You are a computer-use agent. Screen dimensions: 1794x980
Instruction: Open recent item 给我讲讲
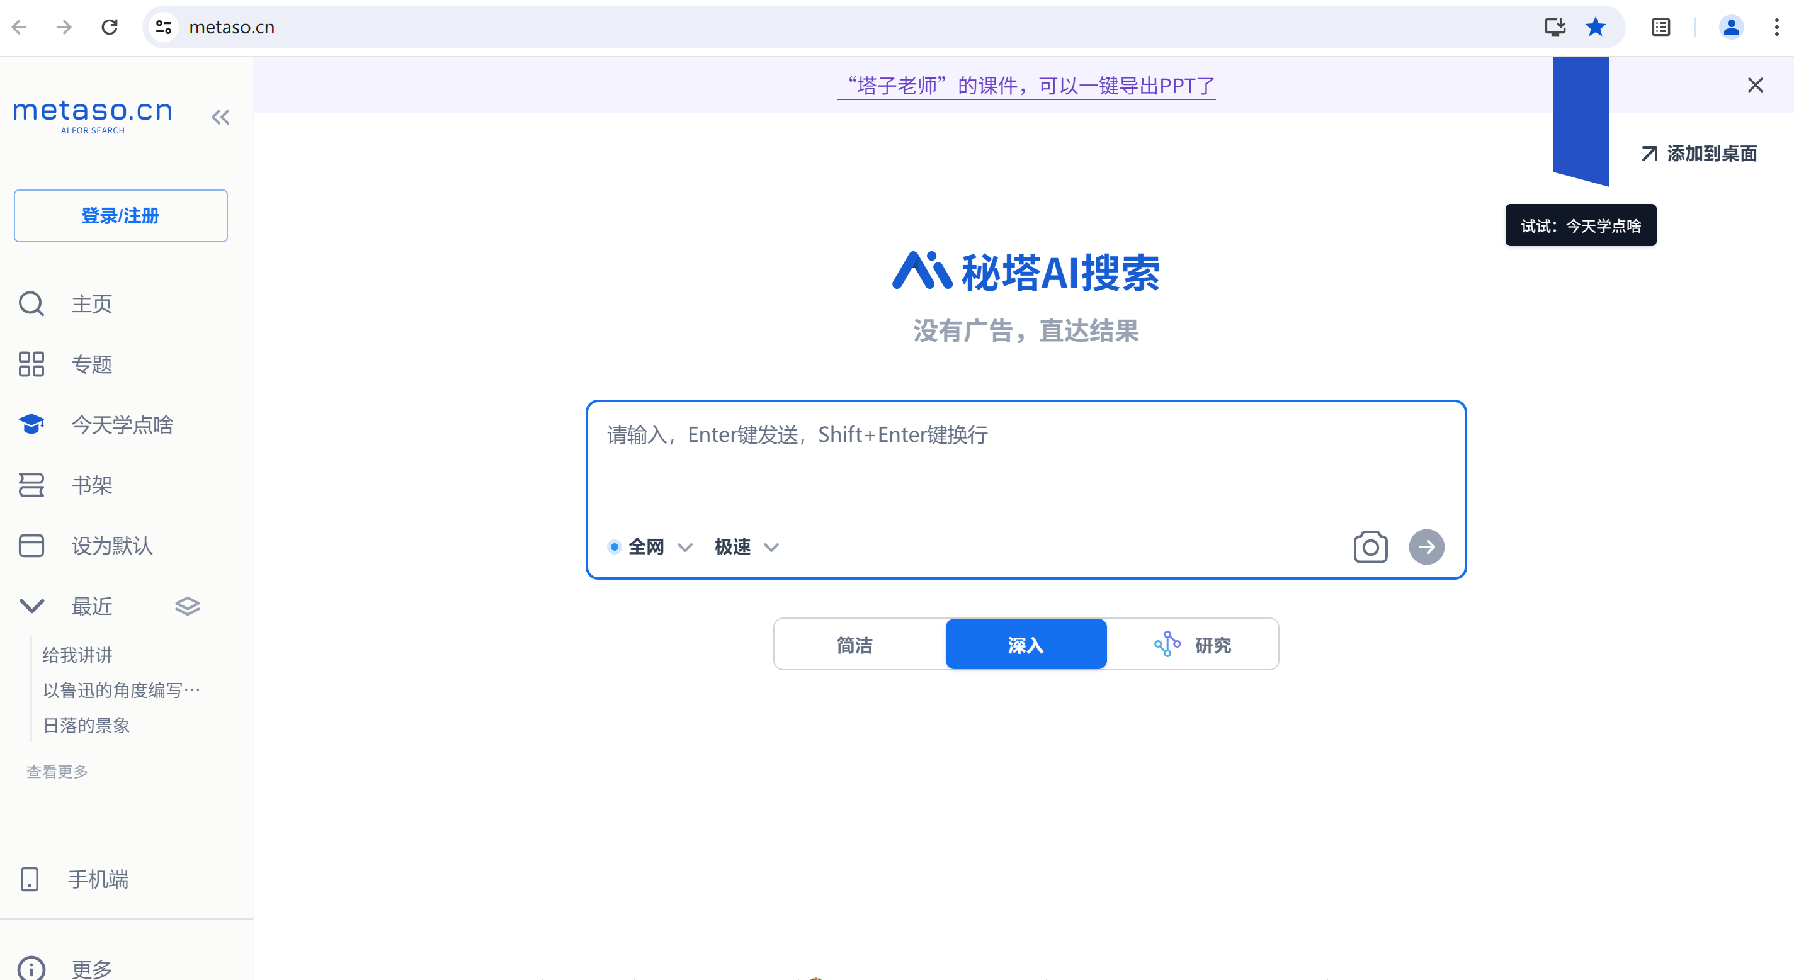coord(77,654)
